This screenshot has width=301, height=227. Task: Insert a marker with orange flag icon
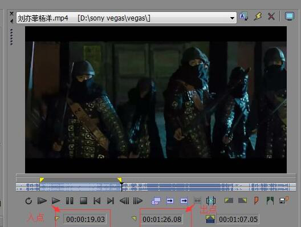(257, 201)
